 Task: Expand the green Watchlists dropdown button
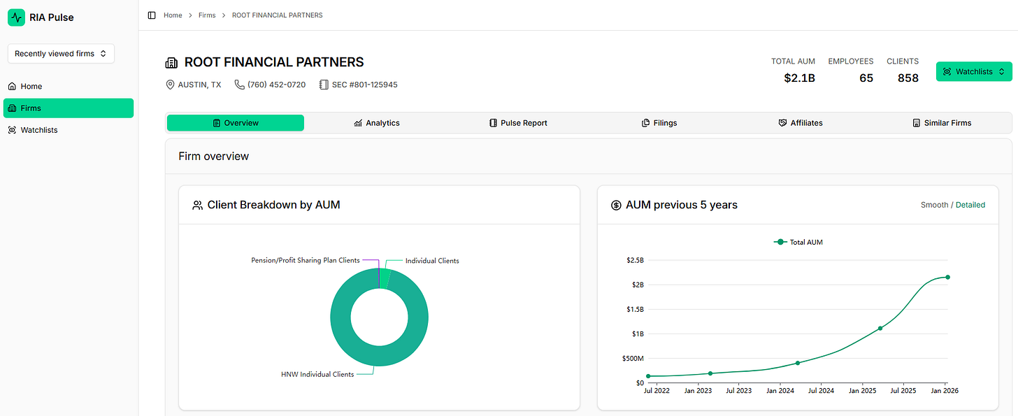click(x=974, y=71)
